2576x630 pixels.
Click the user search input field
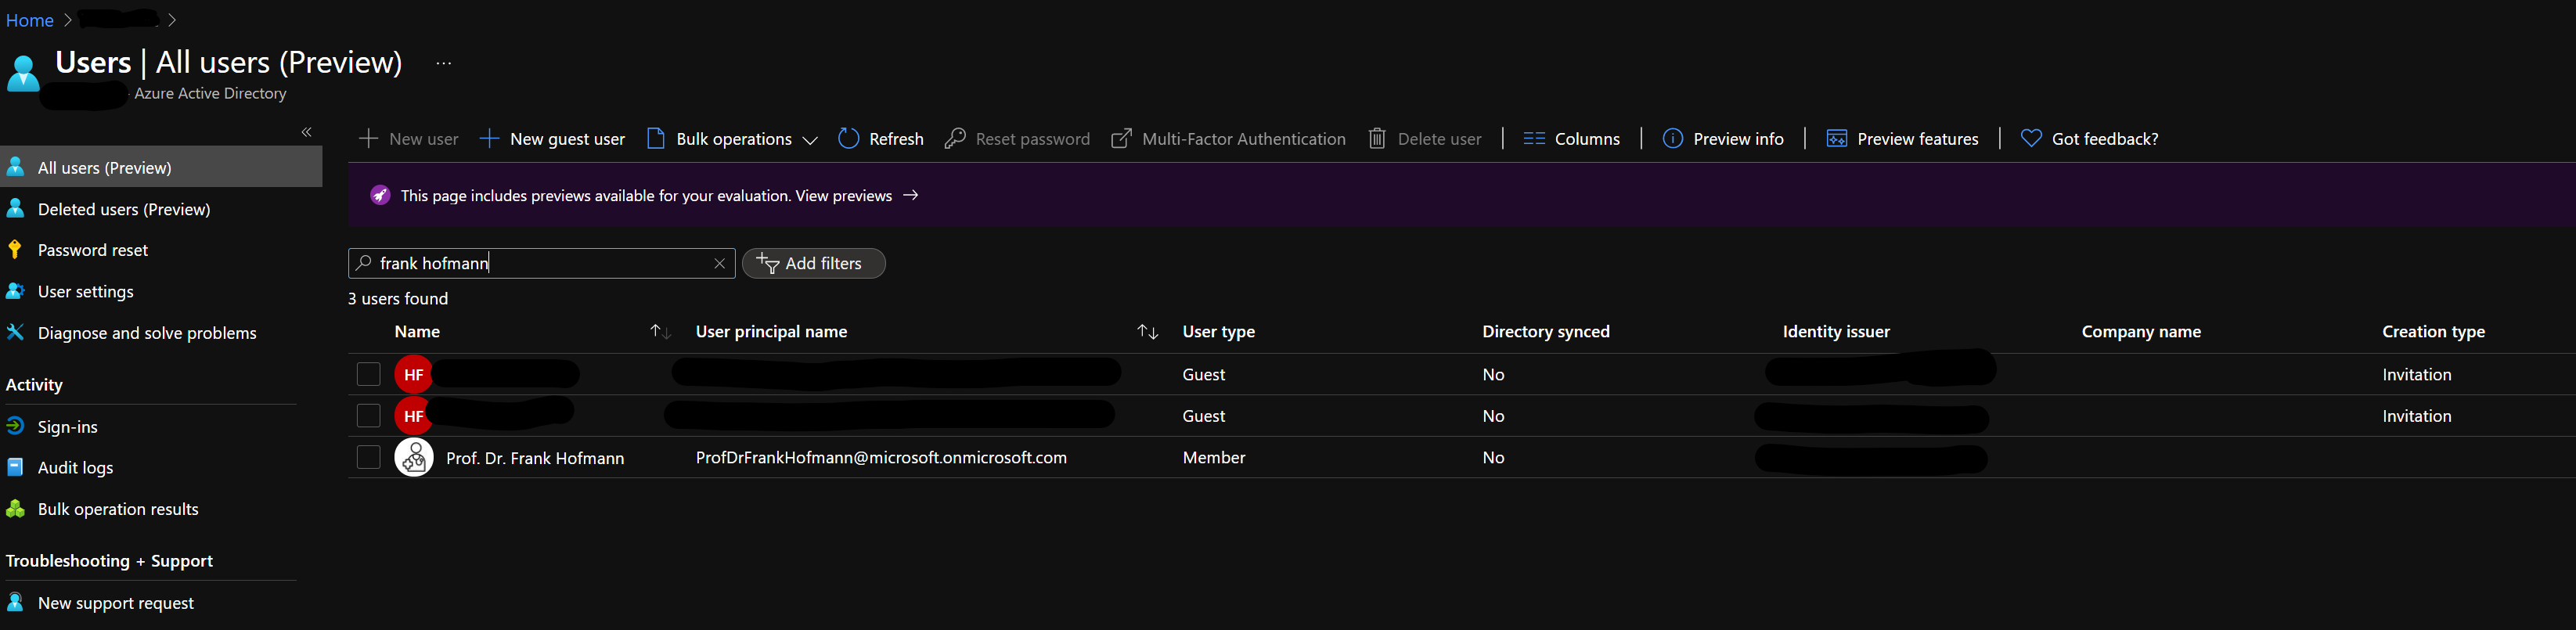click(x=540, y=264)
